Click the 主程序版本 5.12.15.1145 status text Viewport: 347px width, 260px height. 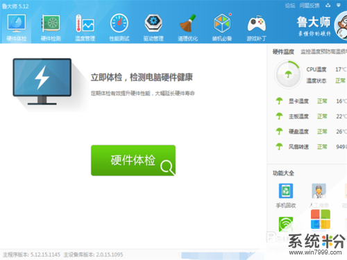pyautogui.click(x=31, y=254)
